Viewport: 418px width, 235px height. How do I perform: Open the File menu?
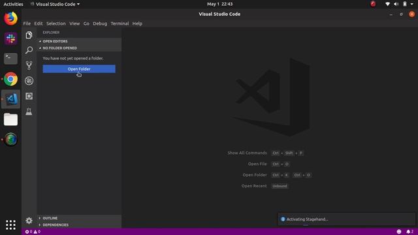pyautogui.click(x=27, y=23)
